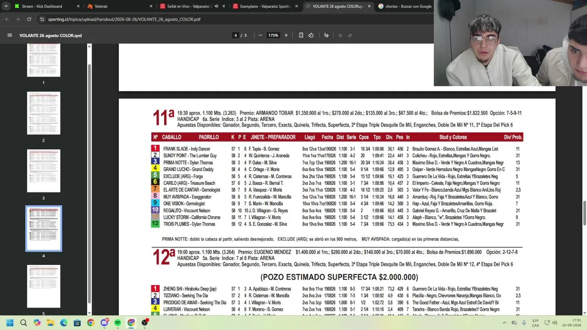
Task: Close the Stream - Kick Dashboard tab
Action: 78,6
